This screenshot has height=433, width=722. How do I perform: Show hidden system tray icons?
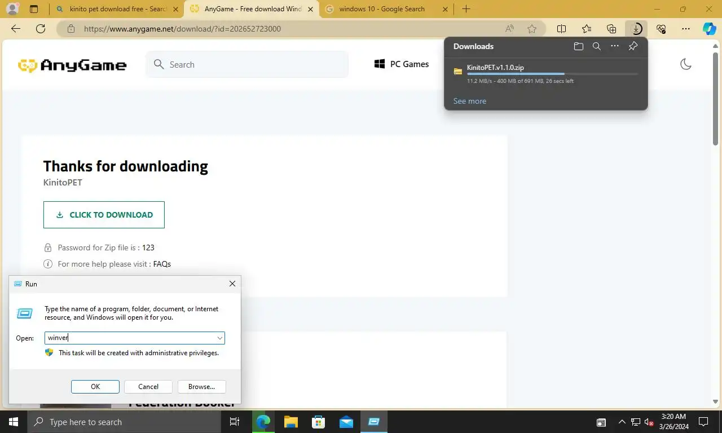tap(622, 422)
